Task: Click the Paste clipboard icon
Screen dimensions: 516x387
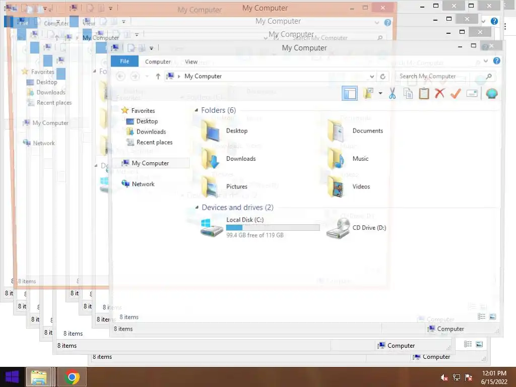Action: pyautogui.click(x=424, y=94)
